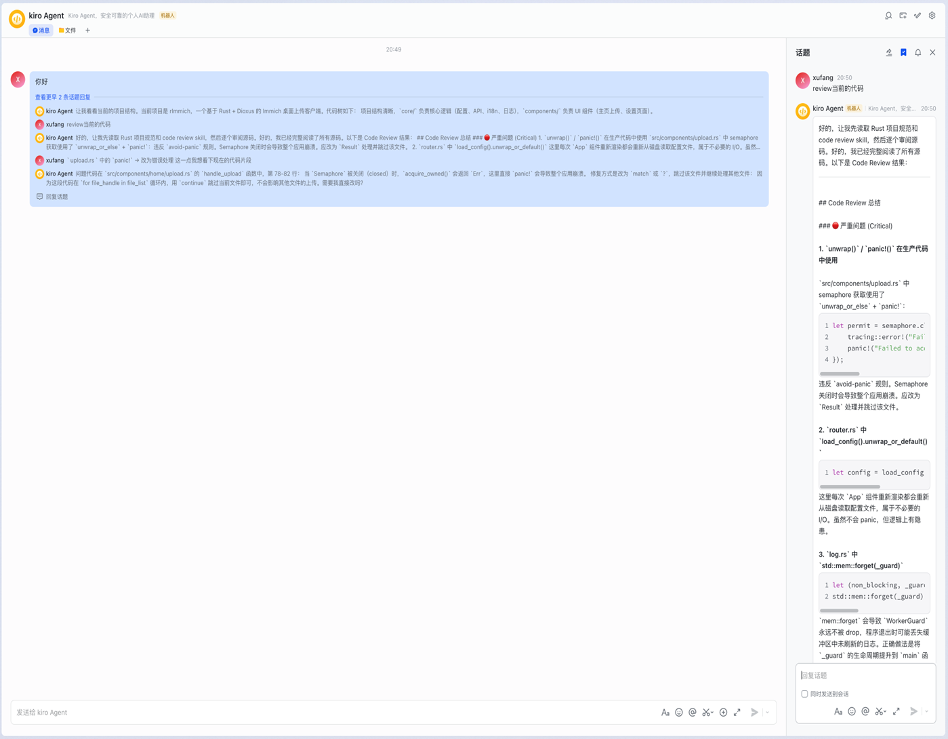The image size is (948, 739).
Task: Switch to the 文件 tab
Action: (68, 31)
